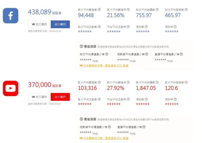The width and height of the screenshot is (202, 143).
Task: Click dollar icon beside YouTube 價值測算
Action: (x=81, y=119)
